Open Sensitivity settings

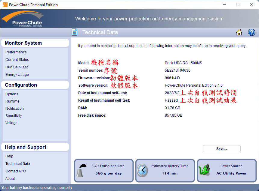14,115
